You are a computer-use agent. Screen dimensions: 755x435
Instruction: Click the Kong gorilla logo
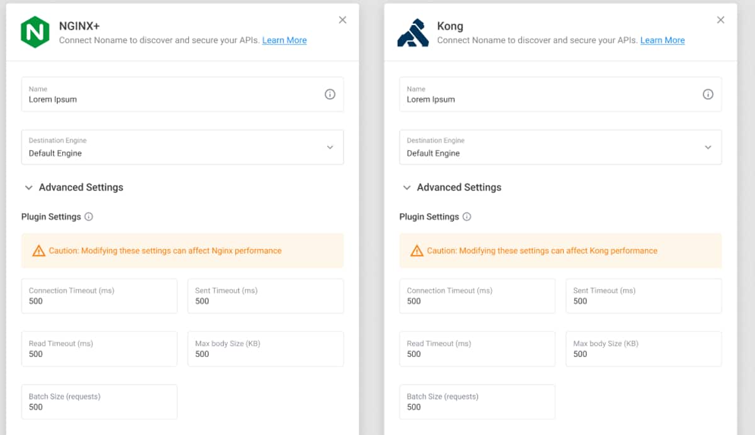pos(413,33)
